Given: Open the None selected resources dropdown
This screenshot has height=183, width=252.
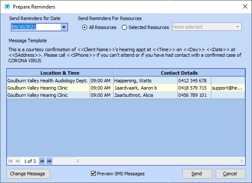Looking at the screenshot, I should tap(207, 27).
